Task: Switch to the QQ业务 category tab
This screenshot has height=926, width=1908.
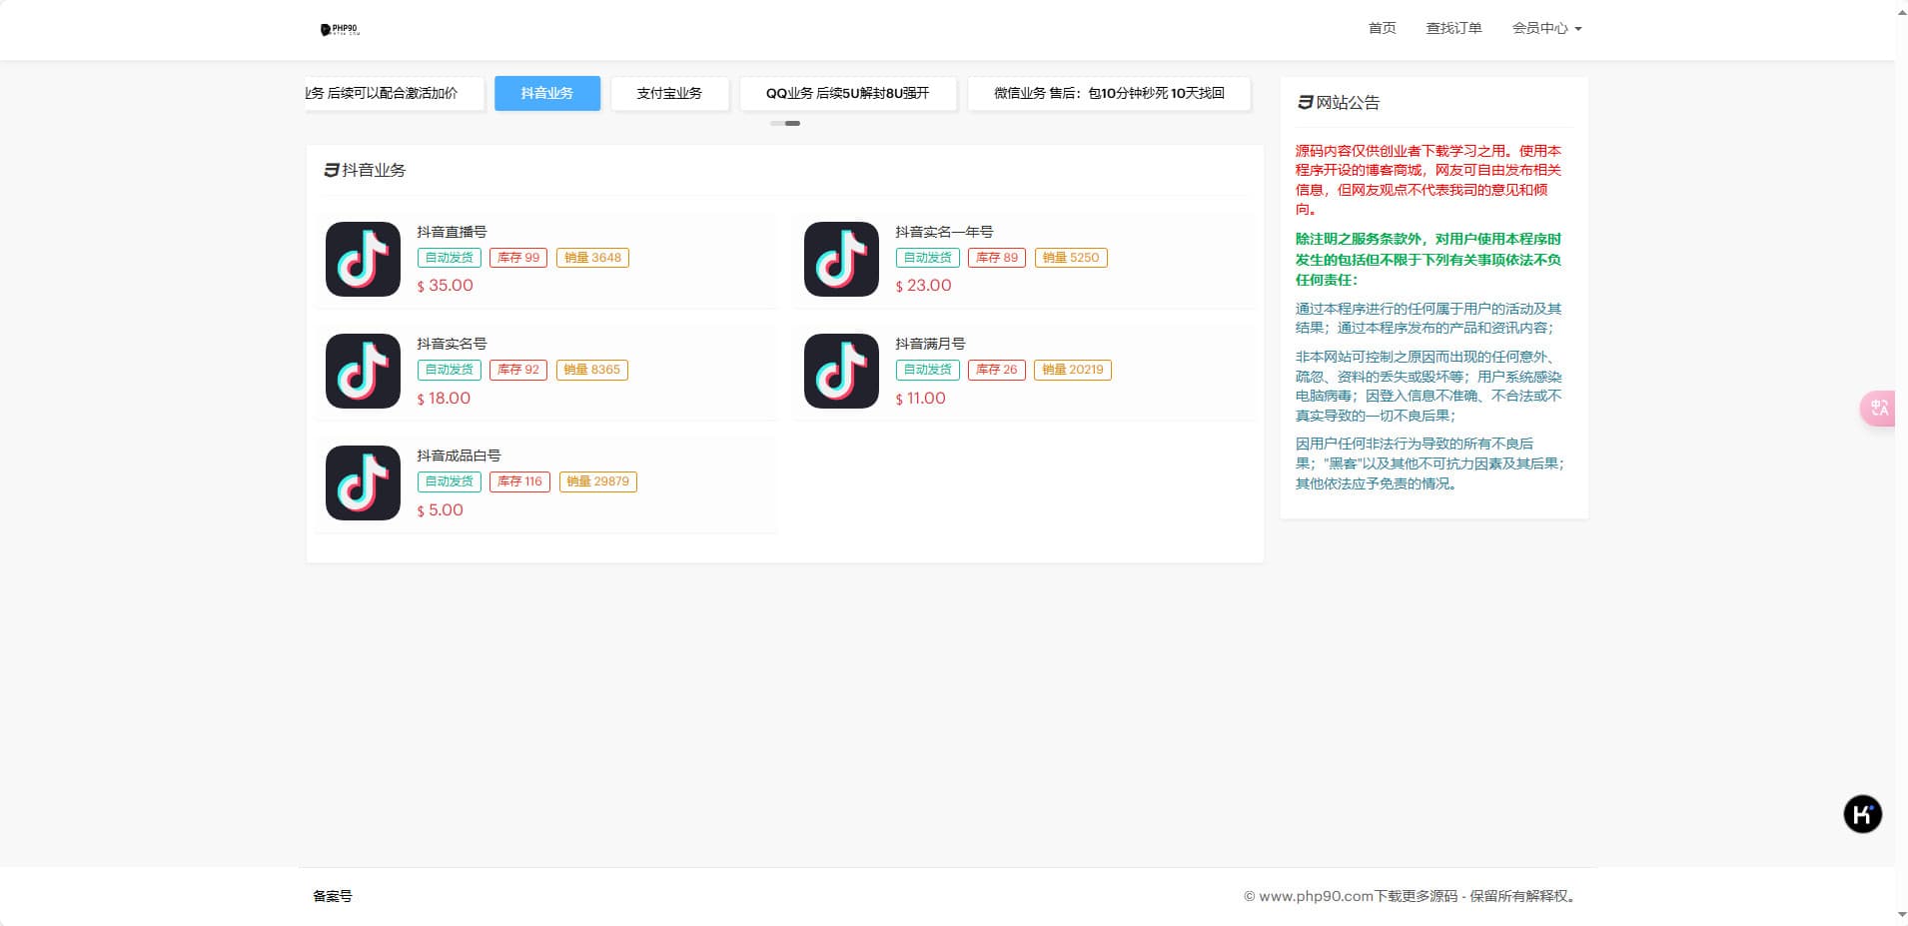Action: coord(847,93)
